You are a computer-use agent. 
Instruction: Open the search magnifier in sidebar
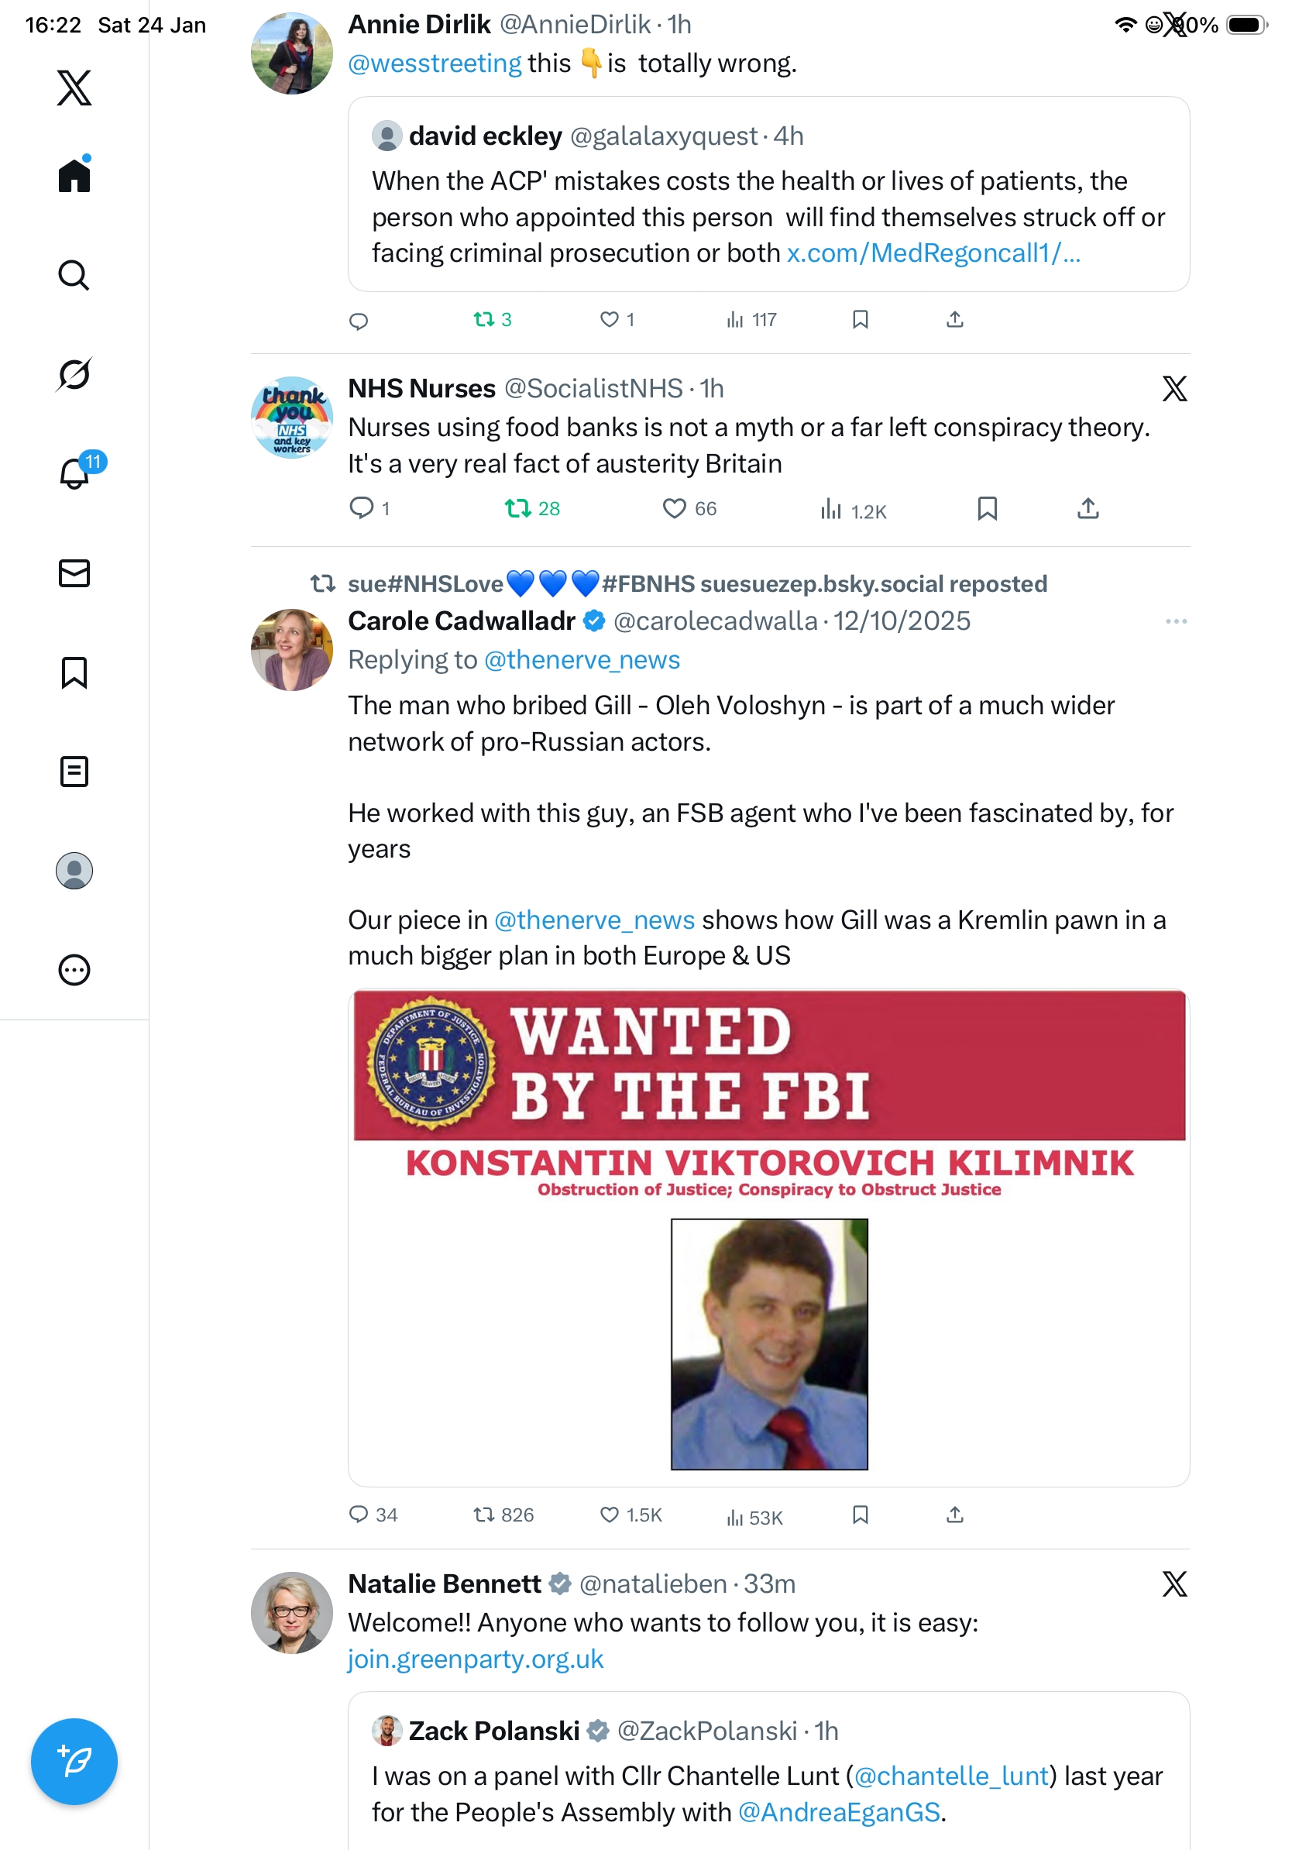coord(74,275)
